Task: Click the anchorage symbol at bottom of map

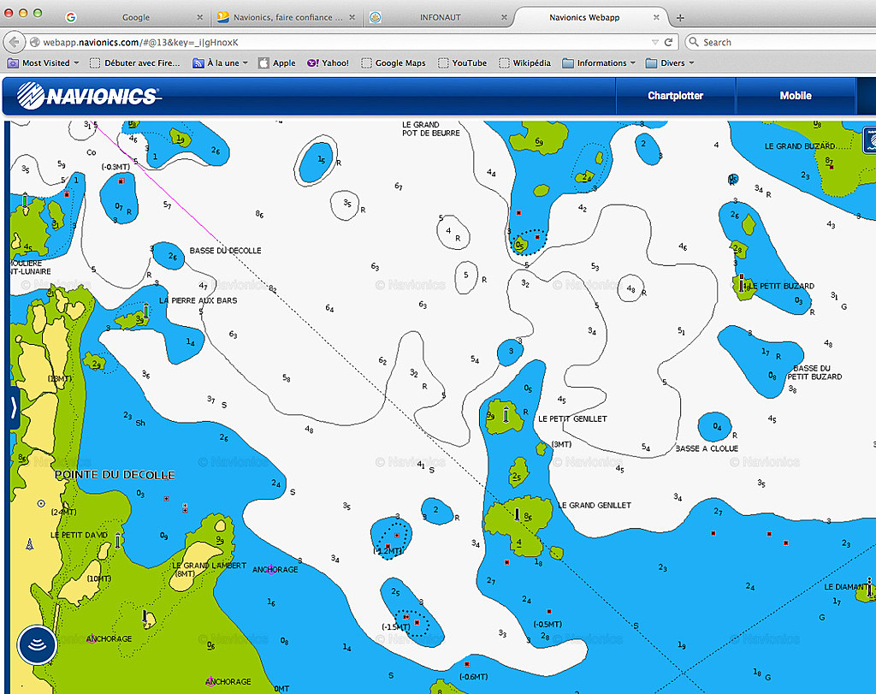Action: (x=210, y=681)
